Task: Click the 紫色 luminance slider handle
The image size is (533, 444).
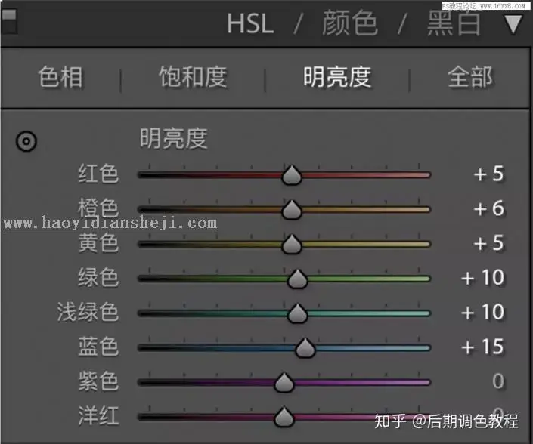Action: (x=284, y=382)
